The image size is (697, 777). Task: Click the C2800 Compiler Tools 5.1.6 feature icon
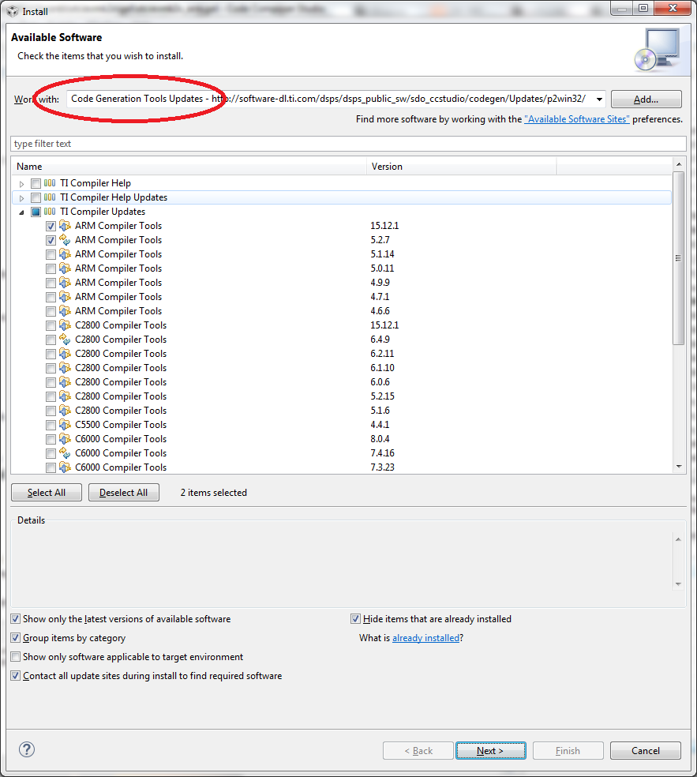pyautogui.click(x=65, y=411)
